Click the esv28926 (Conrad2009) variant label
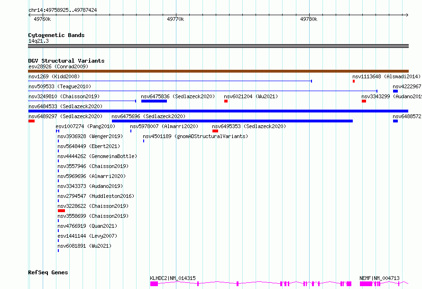Viewport: 422px width, 289px height. 58,66
